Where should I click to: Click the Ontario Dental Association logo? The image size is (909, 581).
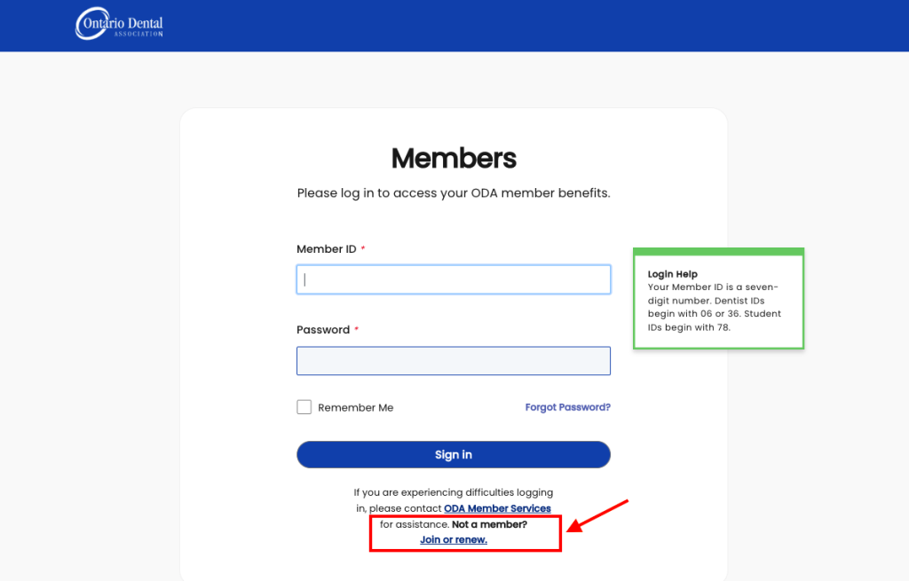tap(120, 24)
